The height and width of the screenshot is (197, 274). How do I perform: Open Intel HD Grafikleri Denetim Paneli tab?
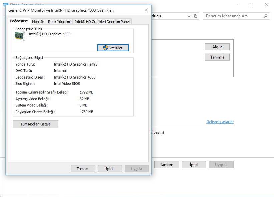click(102, 22)
